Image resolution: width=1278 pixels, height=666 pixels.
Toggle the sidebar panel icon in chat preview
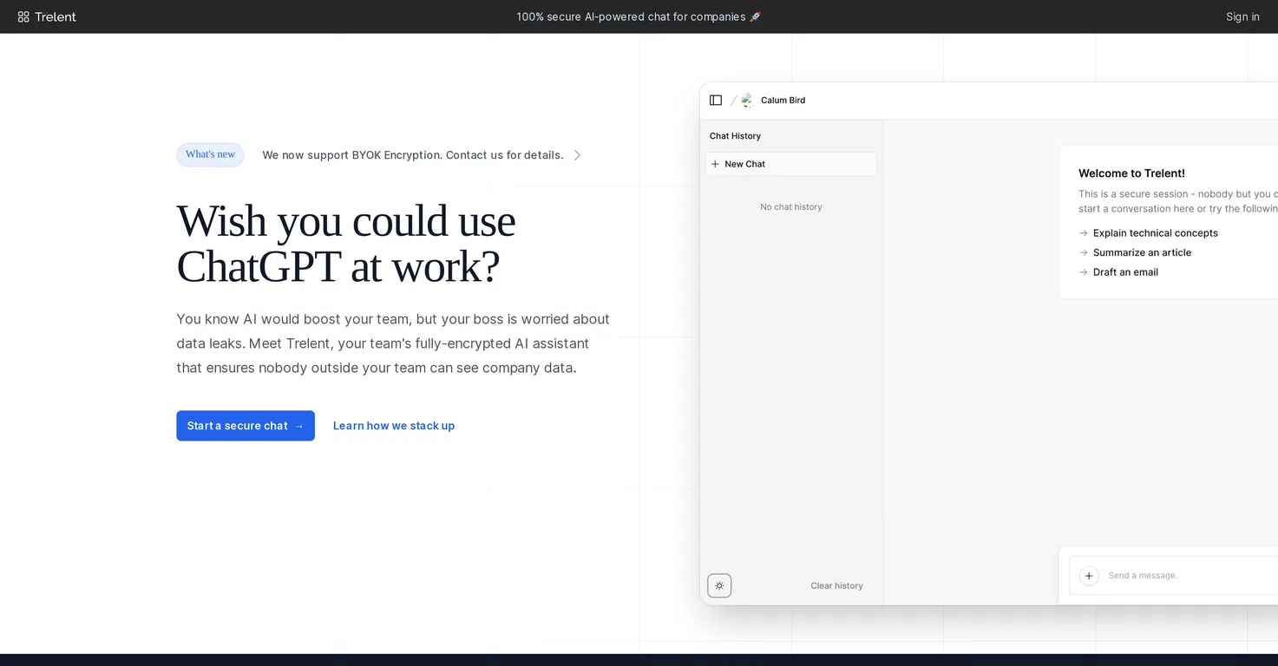click(716, 101)
